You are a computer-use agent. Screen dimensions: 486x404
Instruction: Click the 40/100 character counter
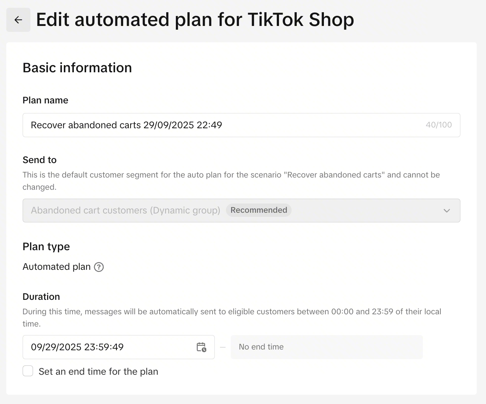[x=439, y=125]
